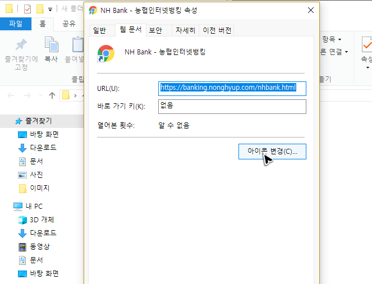
Task: Click the up one level arrow
Action: point(52,95)
